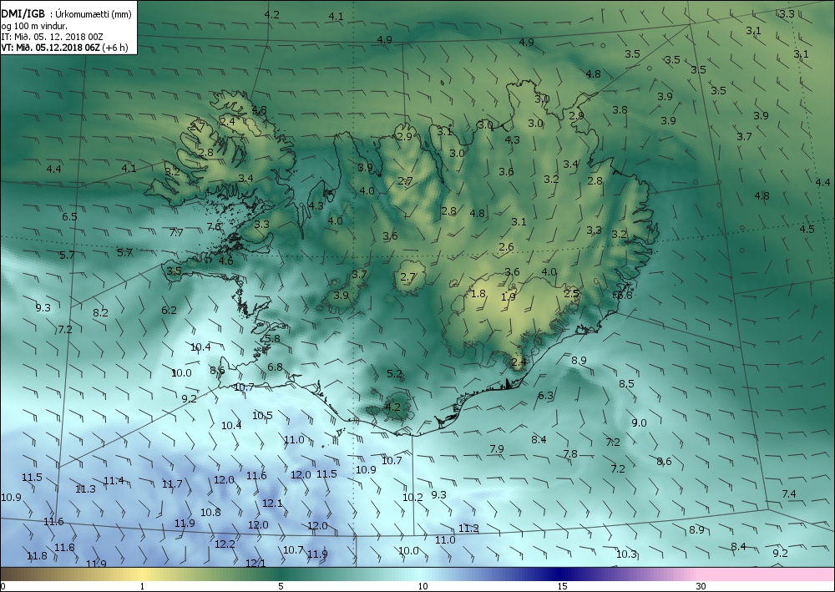Select the VT: Mið. 05.12.2018 06Z (+6 h) line
835x592 pixels.
click(x=64, y=47)
